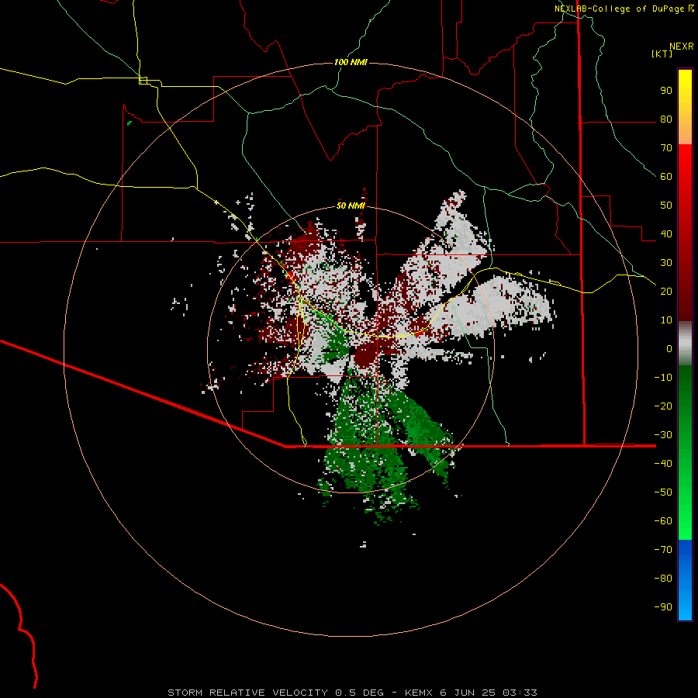This screenshot has height=698, width=698.
Task: Select the 90 value on the velocity scale
Action: coord(666,91)
